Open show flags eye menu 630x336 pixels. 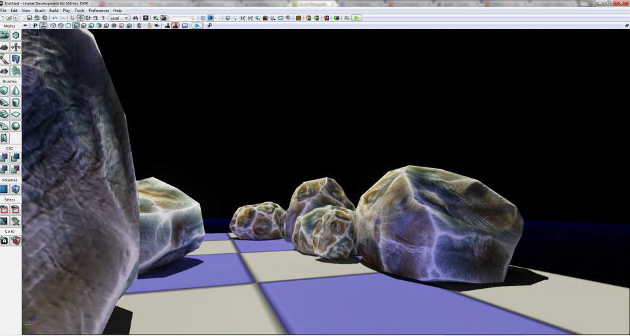(157, 26)
